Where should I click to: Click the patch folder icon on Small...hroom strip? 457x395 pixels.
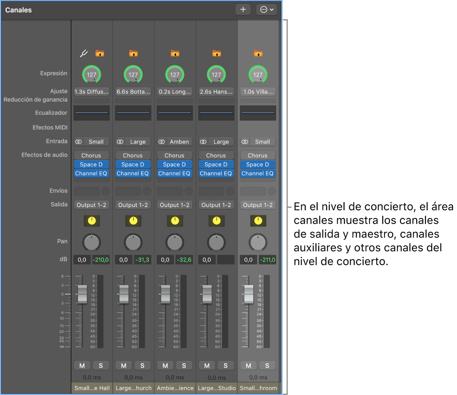pos(258,53)
